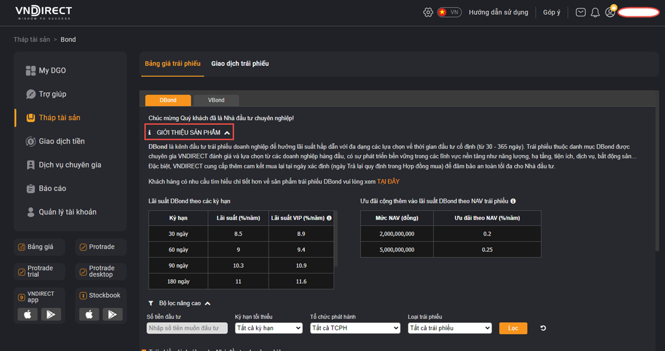Screen dimensions: 665x351
Task: Select the "90 ngày" term cell
Action: (178, 265)
